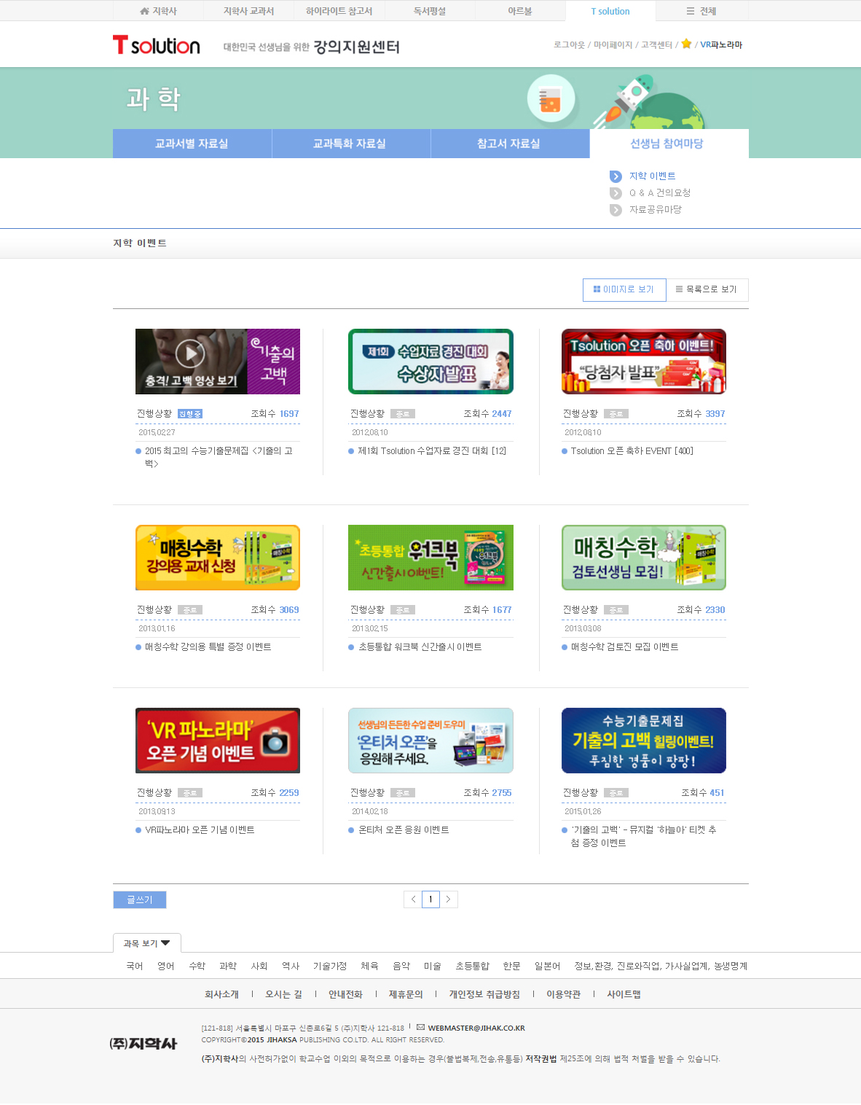Screen dimensions: 861x1105
Task: Go to next page arrow
Action: click(x=448, y=899)
